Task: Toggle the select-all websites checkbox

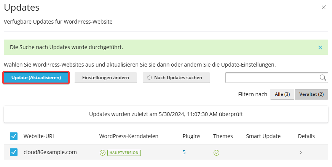Action: tap(14, 136)
